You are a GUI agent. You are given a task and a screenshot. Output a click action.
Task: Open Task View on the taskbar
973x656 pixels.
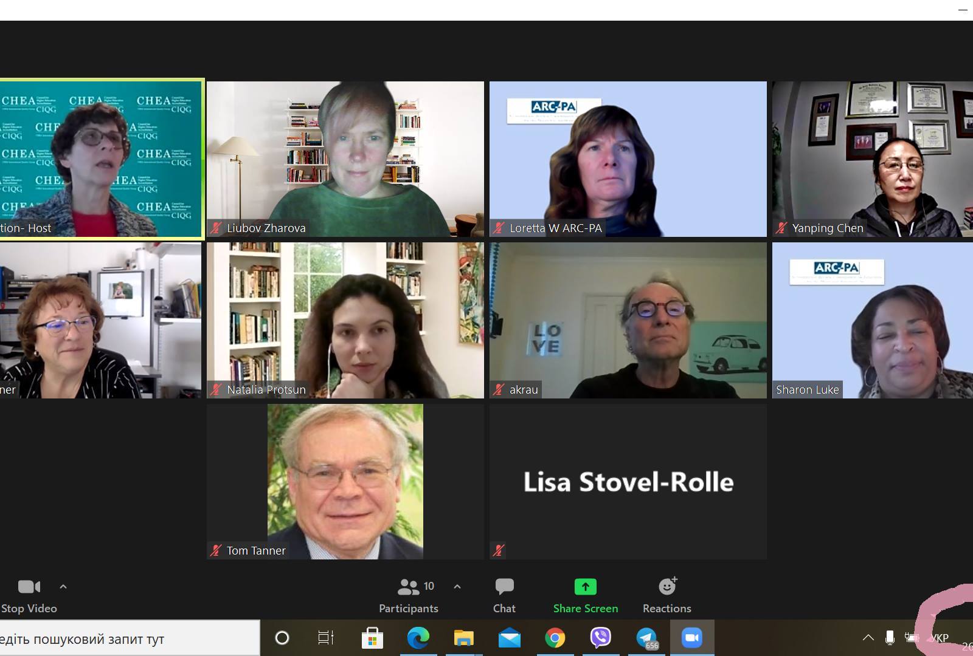tap(326, 638)
